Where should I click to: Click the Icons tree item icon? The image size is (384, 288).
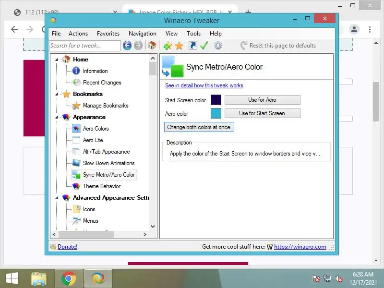[x=77, y=209]
